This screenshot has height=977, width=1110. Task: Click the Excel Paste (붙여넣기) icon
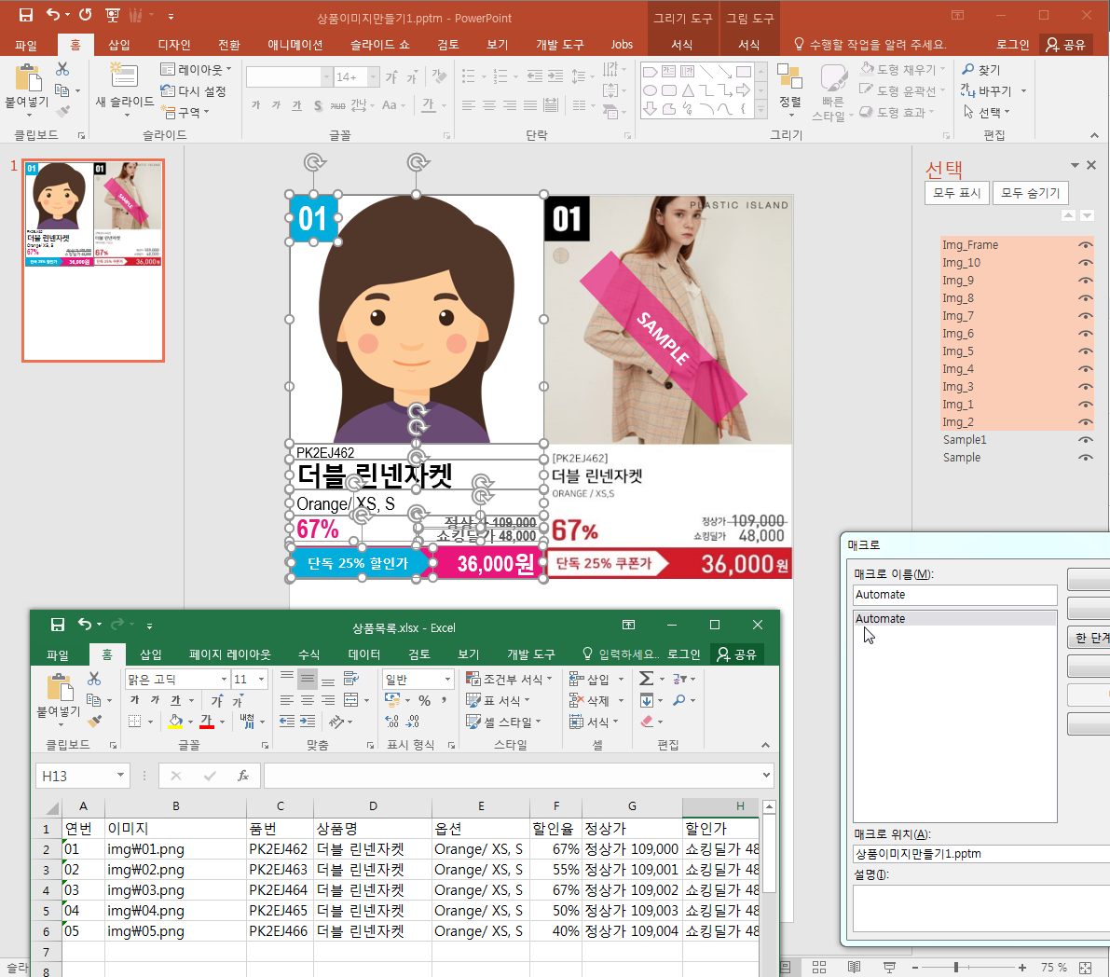click(x=61, y=687)
